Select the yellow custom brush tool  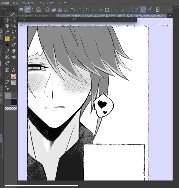tap(7, 39)
